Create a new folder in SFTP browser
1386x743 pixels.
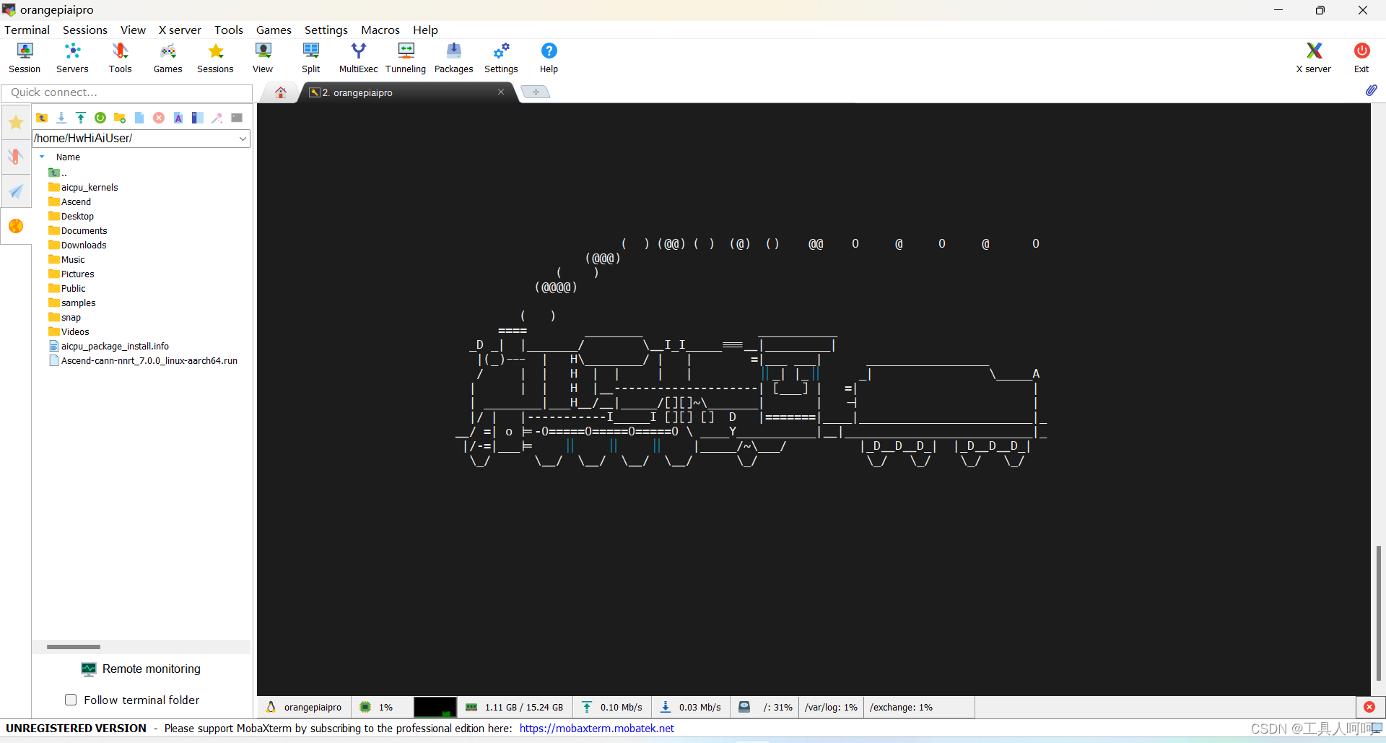click(120, 118)
